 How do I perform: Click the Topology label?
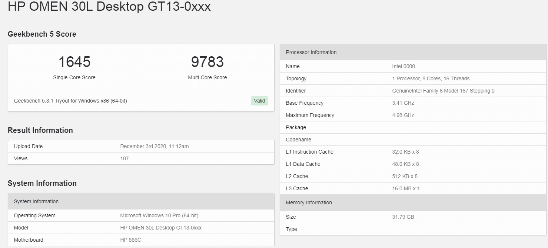click(x=296, y=78)
